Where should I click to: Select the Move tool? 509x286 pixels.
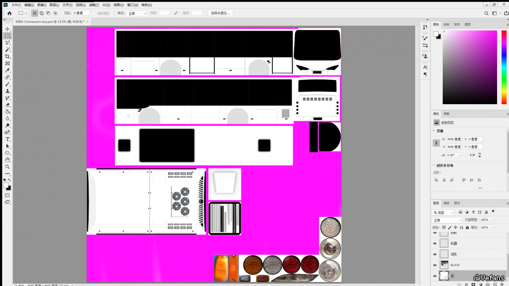8,29
